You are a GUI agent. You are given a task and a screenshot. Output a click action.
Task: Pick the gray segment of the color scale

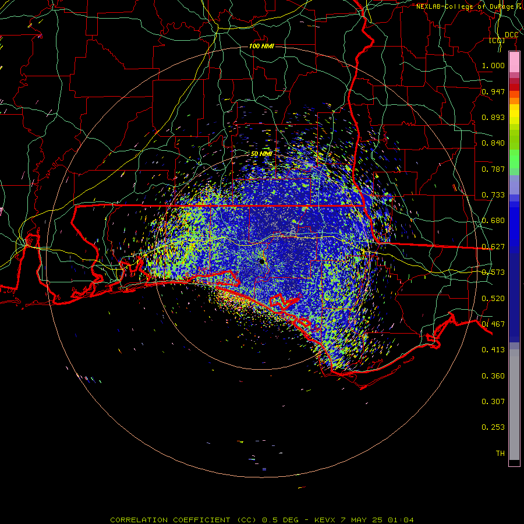click(514, 405)
